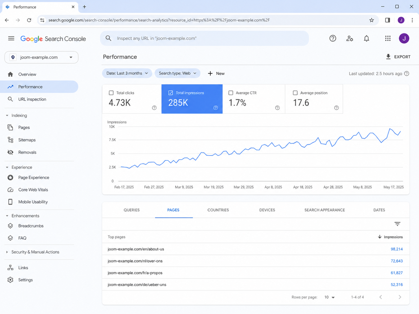Uncheck the Total impressions checkbox
This screenshot has height=314, width=419.
click(171, 93)
